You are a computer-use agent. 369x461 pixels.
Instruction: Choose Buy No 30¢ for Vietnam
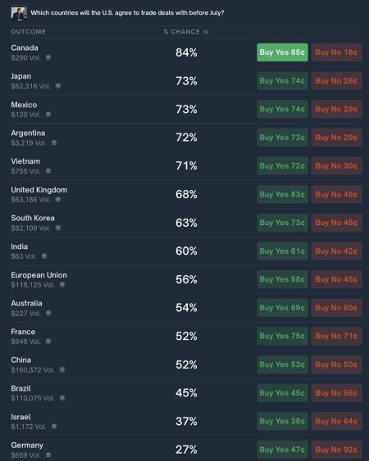336,166
